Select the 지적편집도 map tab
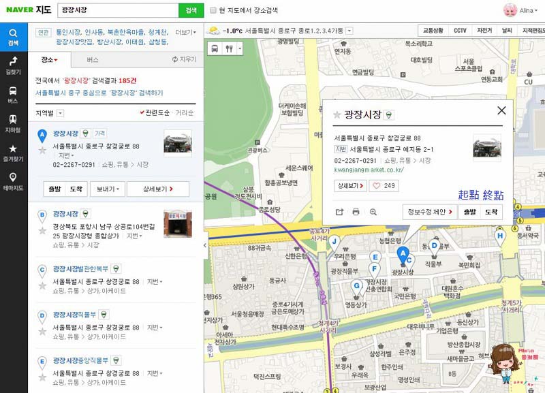The image size is (545, 393). [x=532, y=31]
